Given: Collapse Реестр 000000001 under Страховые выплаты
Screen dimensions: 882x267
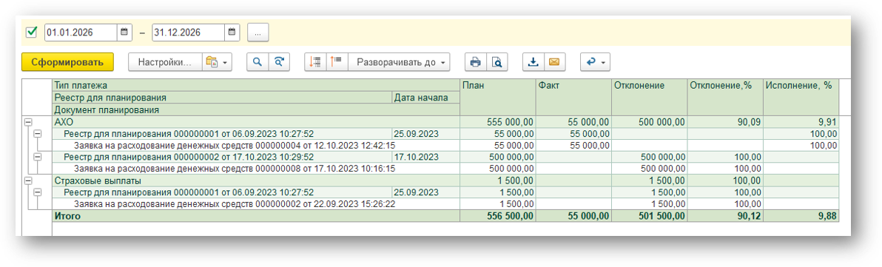Looking at the screenshot, I should pos(38,192).
